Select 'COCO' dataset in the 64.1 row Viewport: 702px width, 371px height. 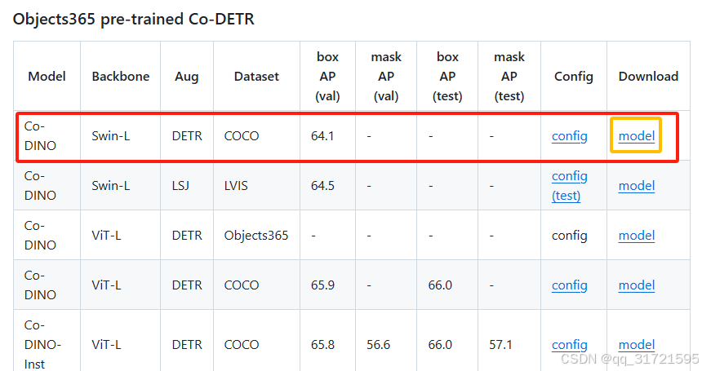tap(242, 136)
